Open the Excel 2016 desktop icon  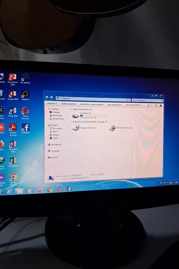click(13, 162)
